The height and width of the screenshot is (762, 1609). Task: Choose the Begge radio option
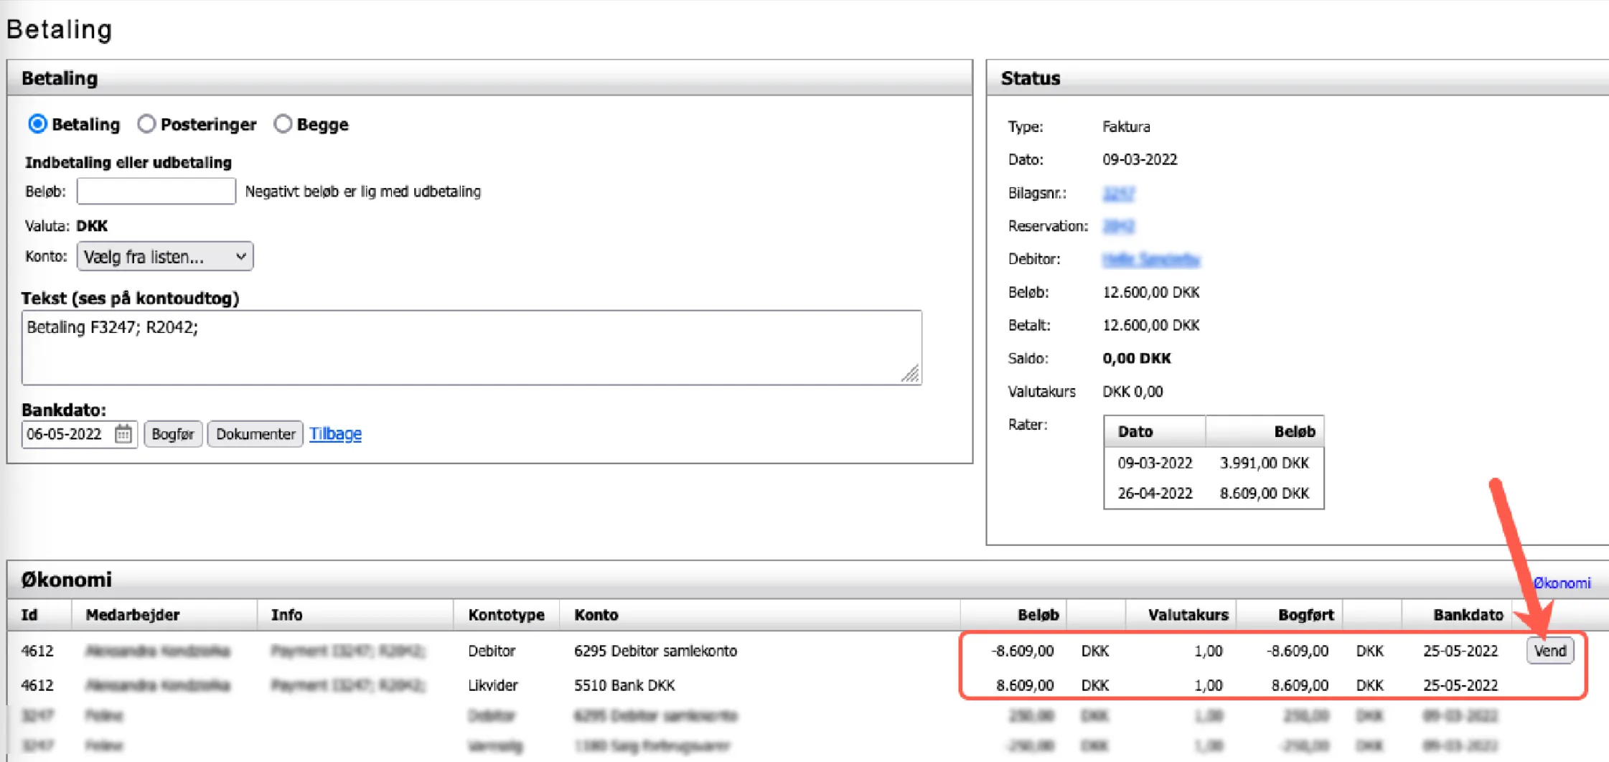(283, 124)
